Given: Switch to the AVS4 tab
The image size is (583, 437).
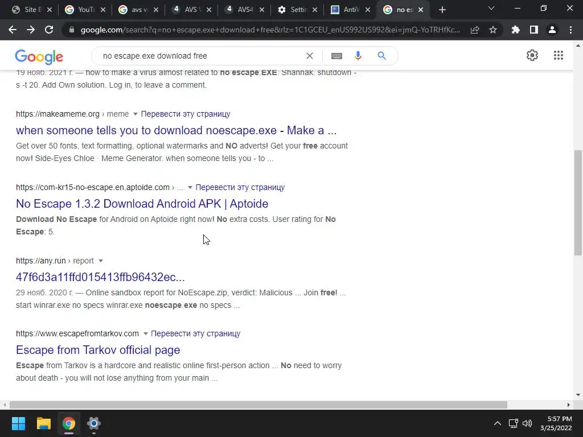Looking at the screenshot, I should click(240, 10).
